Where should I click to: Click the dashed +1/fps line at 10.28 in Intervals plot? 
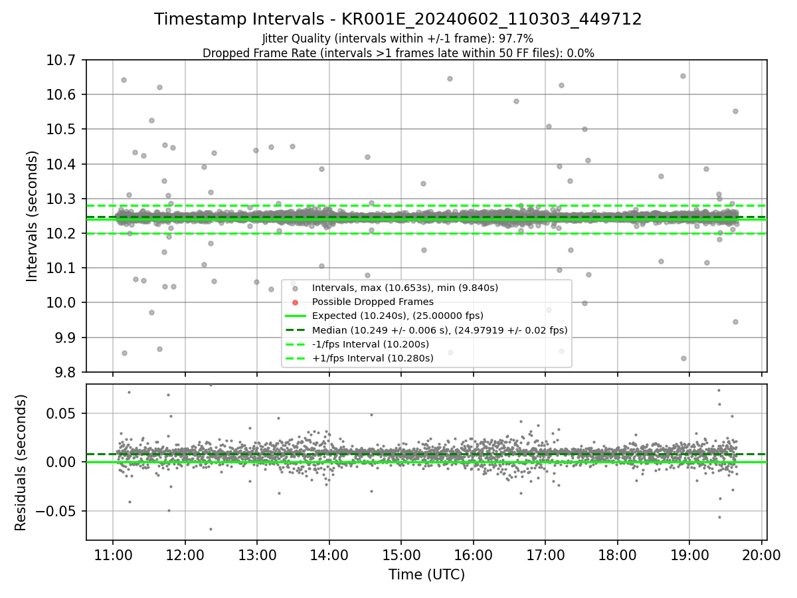tap(426, 205)
